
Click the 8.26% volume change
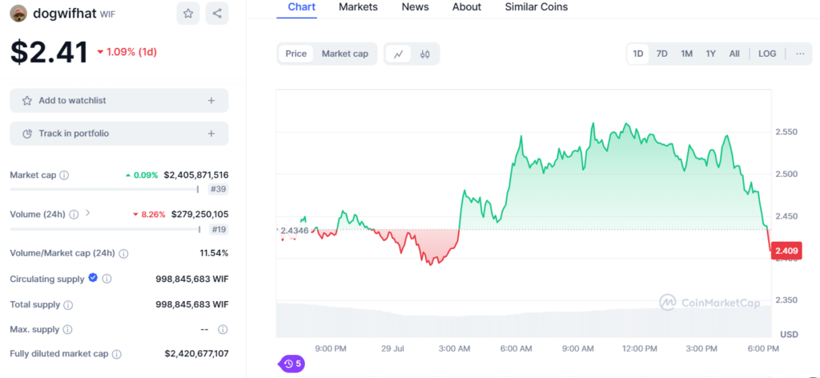pyautogui.click(x=149, y=215)
